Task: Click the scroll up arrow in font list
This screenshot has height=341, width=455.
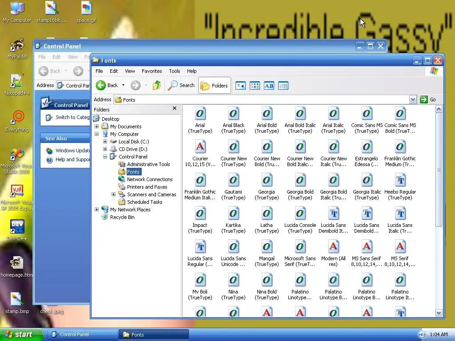Action: [439, 109]
